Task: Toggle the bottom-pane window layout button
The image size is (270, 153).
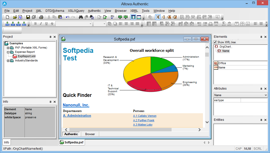Action: pos(139,17)
